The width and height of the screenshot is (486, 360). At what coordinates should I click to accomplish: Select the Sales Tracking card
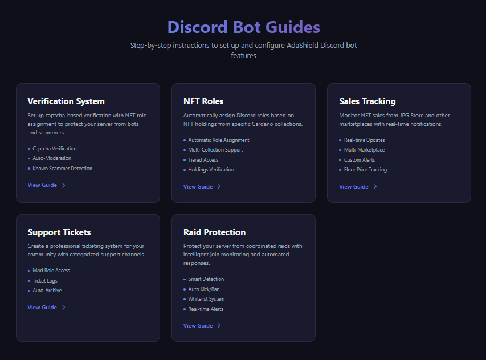(399, 142)
